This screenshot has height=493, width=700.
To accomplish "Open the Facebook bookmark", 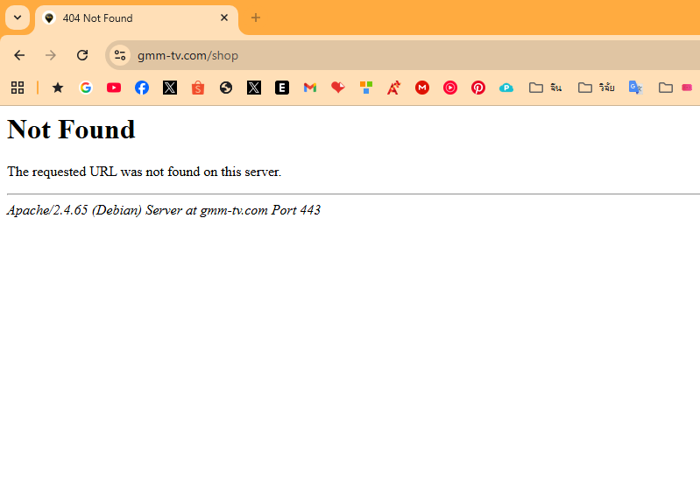I will click(x=142, y=88).
